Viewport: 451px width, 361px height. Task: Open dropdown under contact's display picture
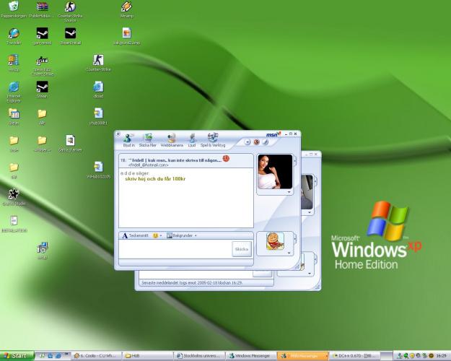click(289, 192)
